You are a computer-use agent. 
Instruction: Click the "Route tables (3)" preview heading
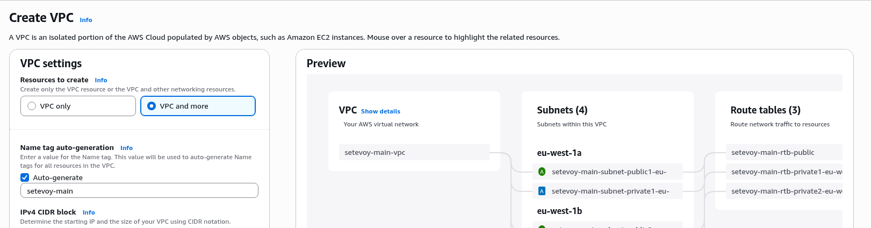[x=765, y=110]
